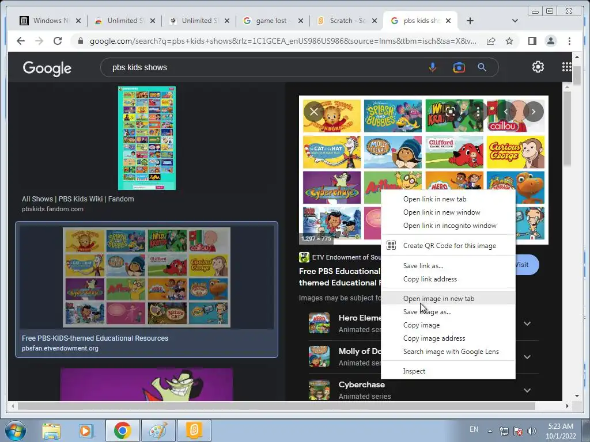The image size is (590, 442).
Task: Click the address bar URL
Action: [x=283, y=41]
